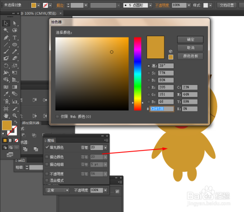The height and width of the screenshot is (212, 244).
Task: Select the Type tool
Action: point(15,38)
